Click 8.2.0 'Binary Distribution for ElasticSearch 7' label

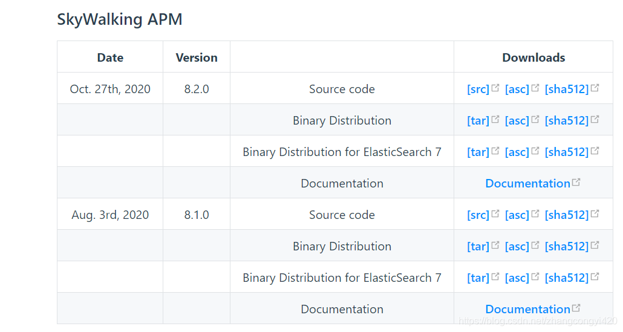point(342,152)
